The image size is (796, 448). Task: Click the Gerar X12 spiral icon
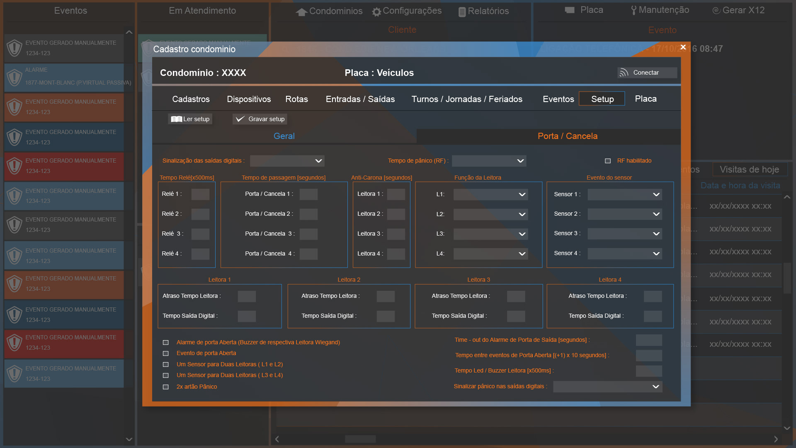[x=716, y=10]
